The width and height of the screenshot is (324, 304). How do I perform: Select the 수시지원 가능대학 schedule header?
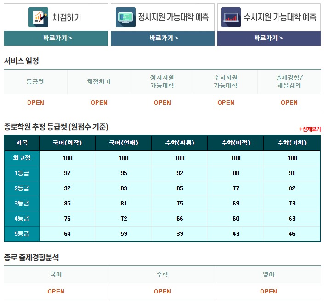coord(226,82)
